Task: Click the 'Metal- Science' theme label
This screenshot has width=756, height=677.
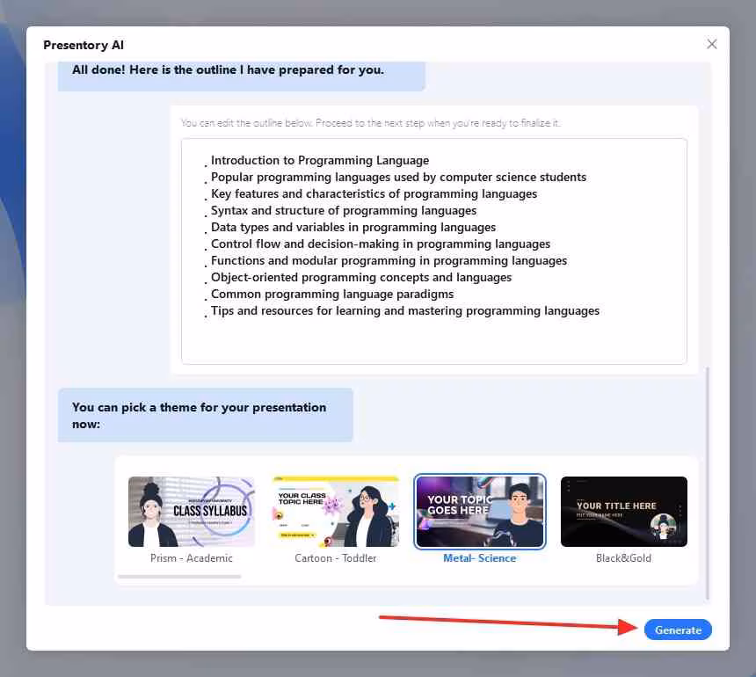Action: (x=480, y=558)
